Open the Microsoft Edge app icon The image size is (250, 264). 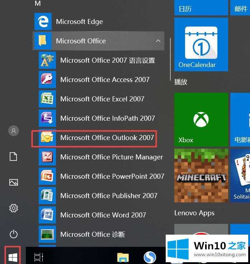(x=43, y=21)
